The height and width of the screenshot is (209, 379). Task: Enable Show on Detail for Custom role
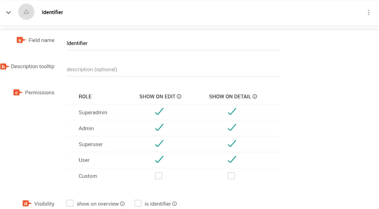tap(231, 176)
